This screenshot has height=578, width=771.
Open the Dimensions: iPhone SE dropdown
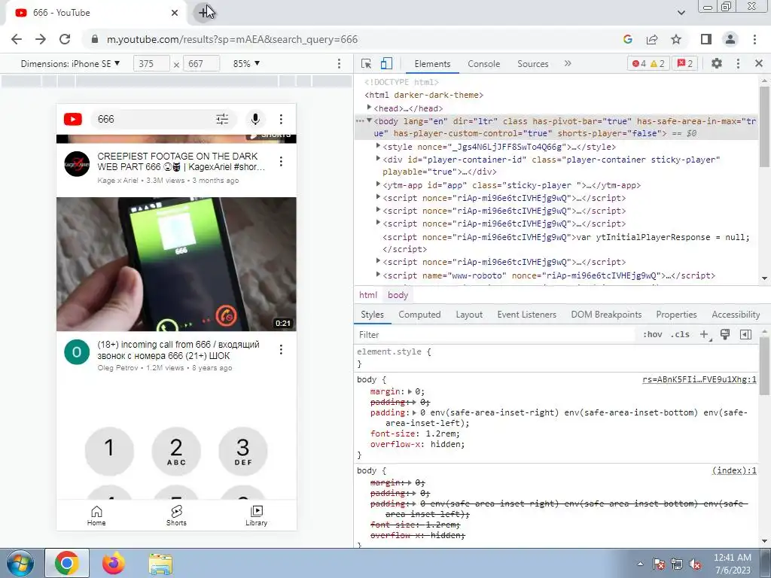pos(70,64)
